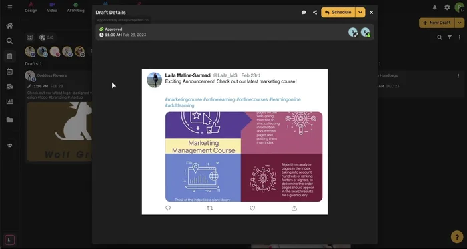Click the reply icon under the tweet preview
Screen dimensions: 467x249
168,208
